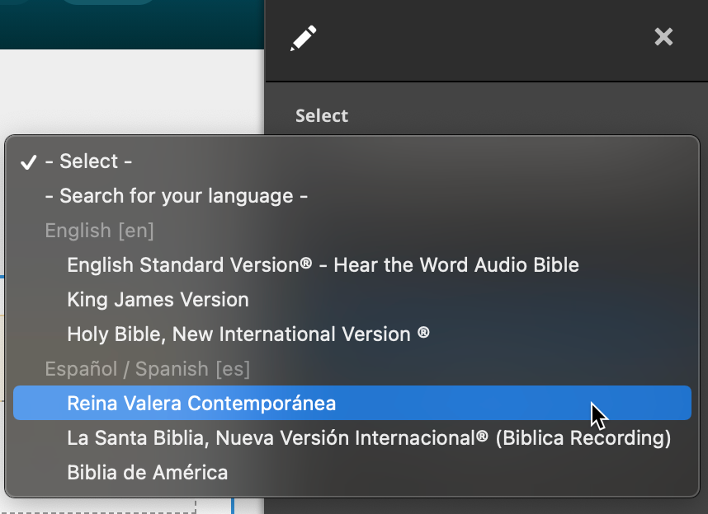Select the highlighted Reina Valera Contemporánea
The image size is (708, 514).
[201, 404]
